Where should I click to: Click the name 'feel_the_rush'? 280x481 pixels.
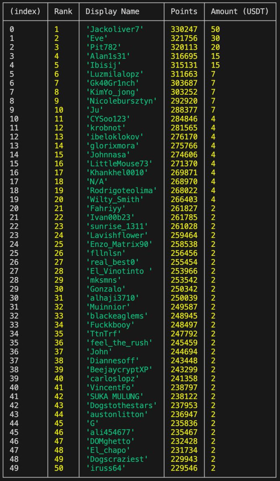pyautogui.click(x=119, y=343)
